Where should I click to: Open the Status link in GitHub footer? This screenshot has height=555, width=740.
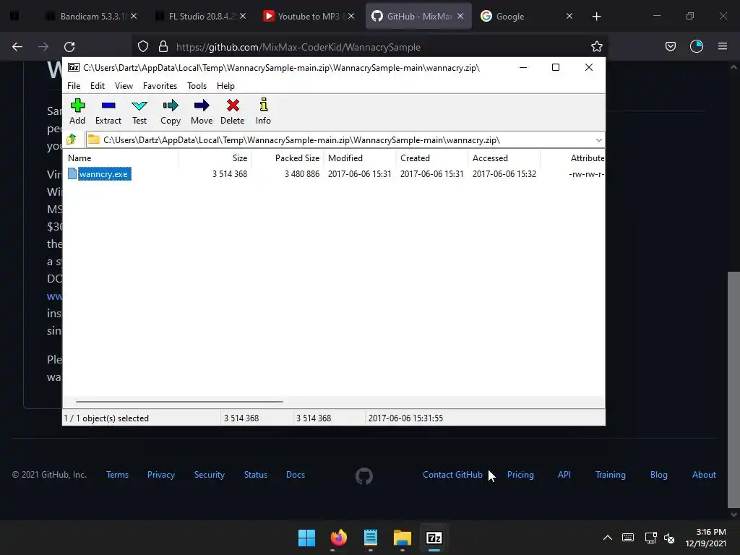click(256, 475)
